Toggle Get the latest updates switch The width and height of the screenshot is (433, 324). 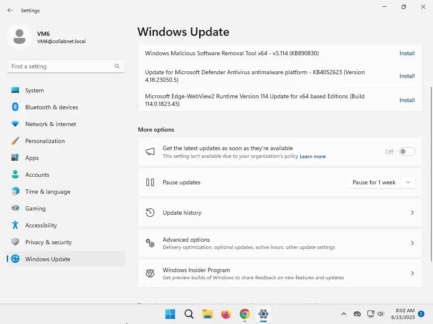click(x=407, y=151)
